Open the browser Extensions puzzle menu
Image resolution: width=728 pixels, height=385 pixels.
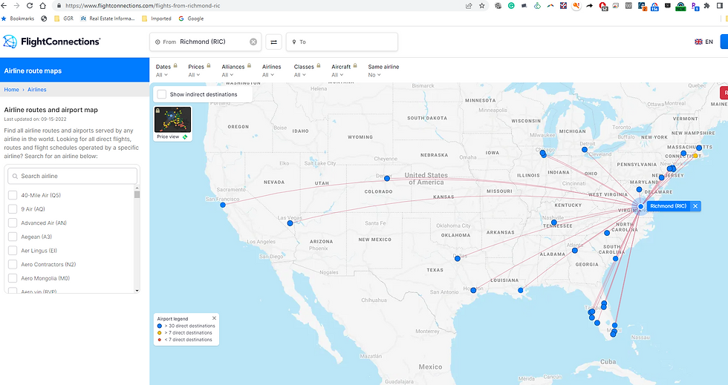click(x=707, y=6)
